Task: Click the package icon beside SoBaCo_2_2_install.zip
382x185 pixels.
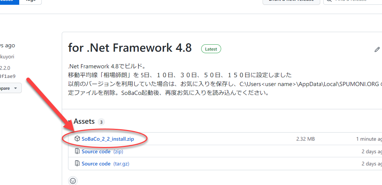Action: pyautogui.click(x=77, y=139)
